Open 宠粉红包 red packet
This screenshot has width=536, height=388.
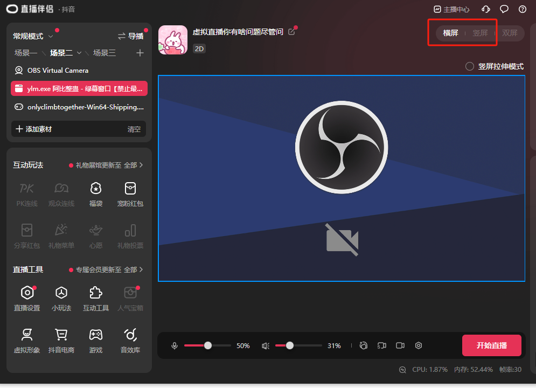click(130, 195)
